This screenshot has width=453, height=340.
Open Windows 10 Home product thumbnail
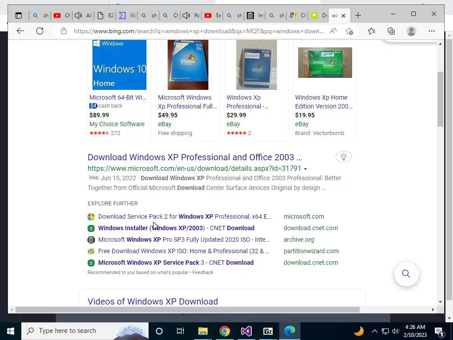tap(119, 65)
